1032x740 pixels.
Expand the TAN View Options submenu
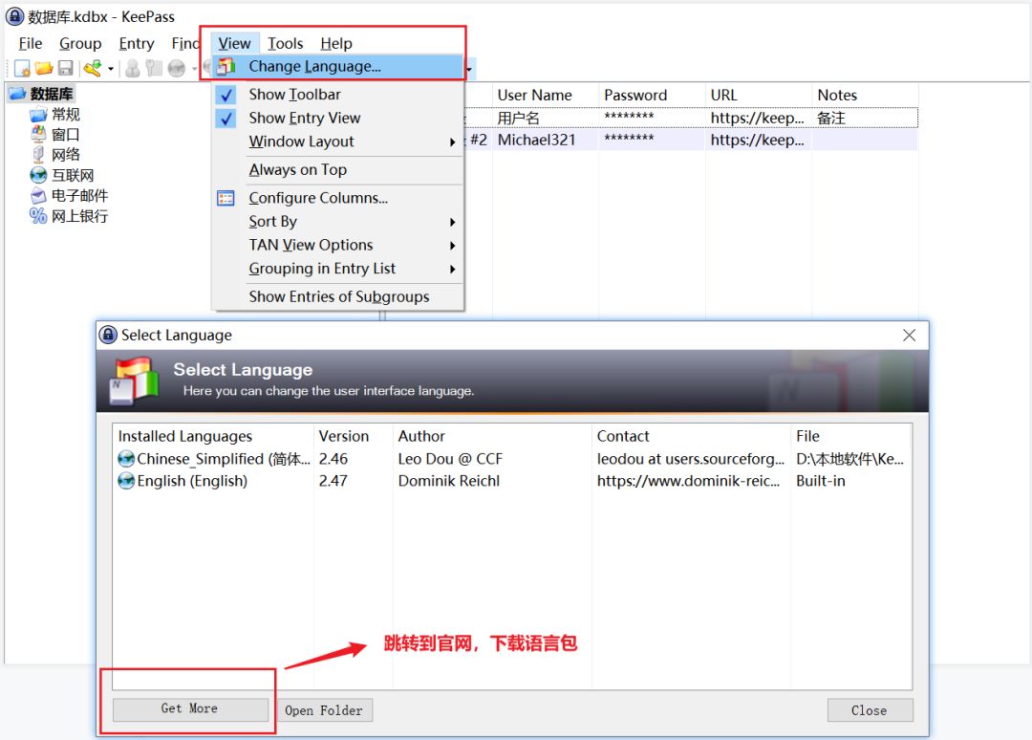337,245
